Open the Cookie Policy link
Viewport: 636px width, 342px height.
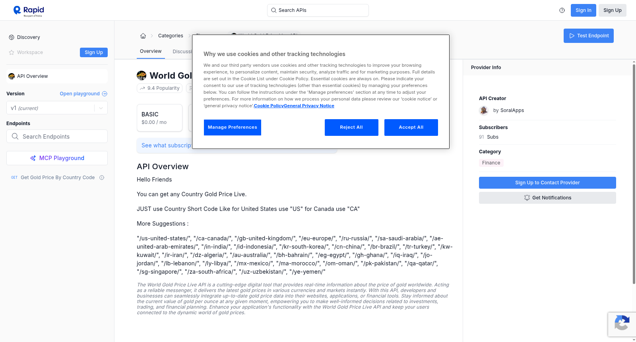point(269,106)
